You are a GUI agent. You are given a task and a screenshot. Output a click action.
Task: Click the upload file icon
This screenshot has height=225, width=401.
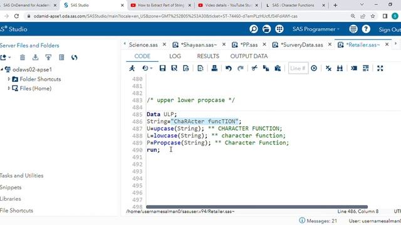48,57
